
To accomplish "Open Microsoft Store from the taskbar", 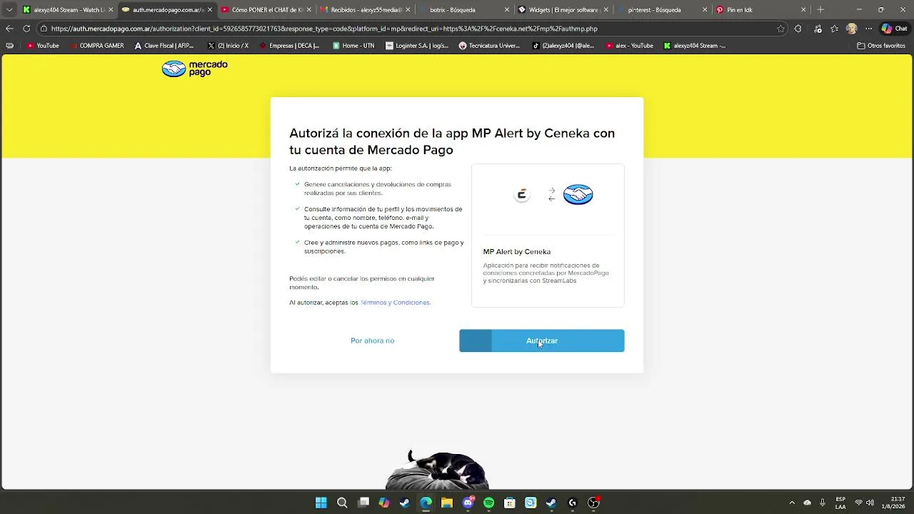I will coord(510,503).
